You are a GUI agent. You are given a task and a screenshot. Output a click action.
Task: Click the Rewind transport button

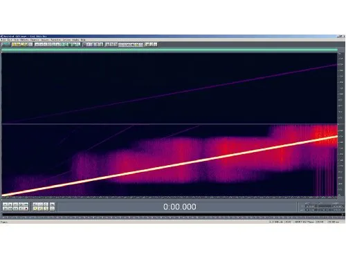tap(10, 209)
